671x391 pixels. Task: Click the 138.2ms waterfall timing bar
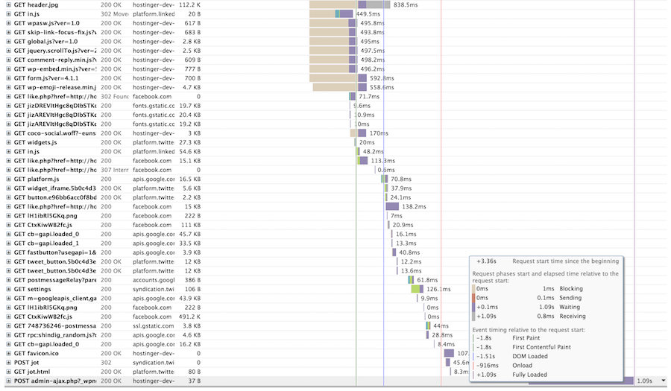click(x=392, y=206)
